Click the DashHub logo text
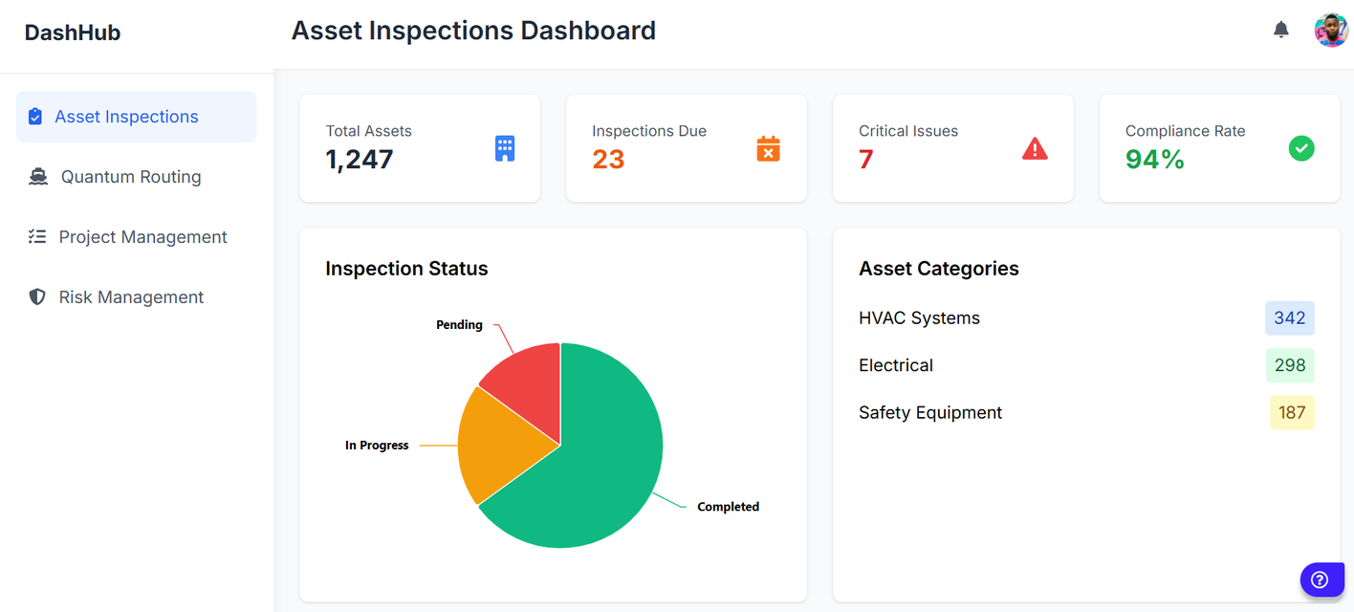This screenshot has height=612, width=1354. tap(73, 32)
